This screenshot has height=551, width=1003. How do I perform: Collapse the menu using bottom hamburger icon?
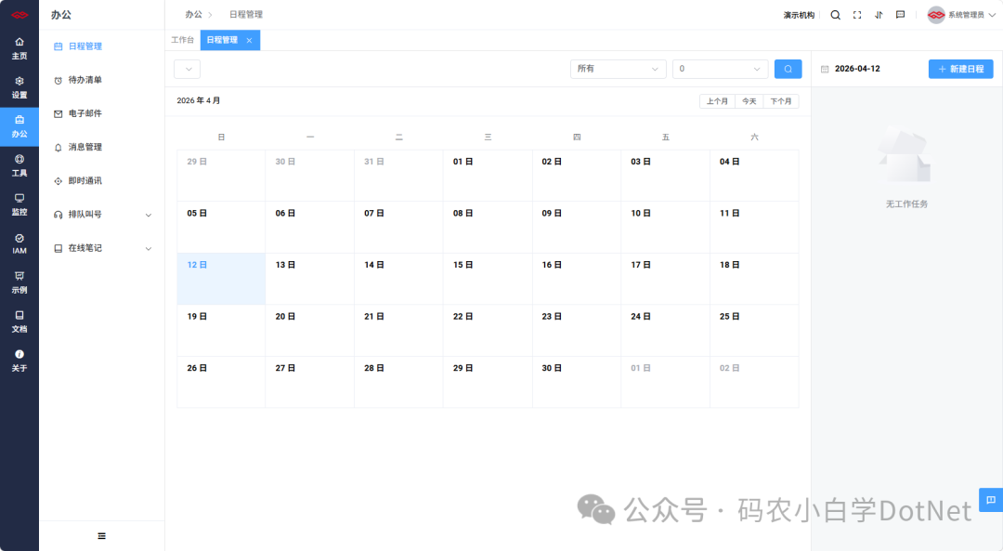(102, 535)
